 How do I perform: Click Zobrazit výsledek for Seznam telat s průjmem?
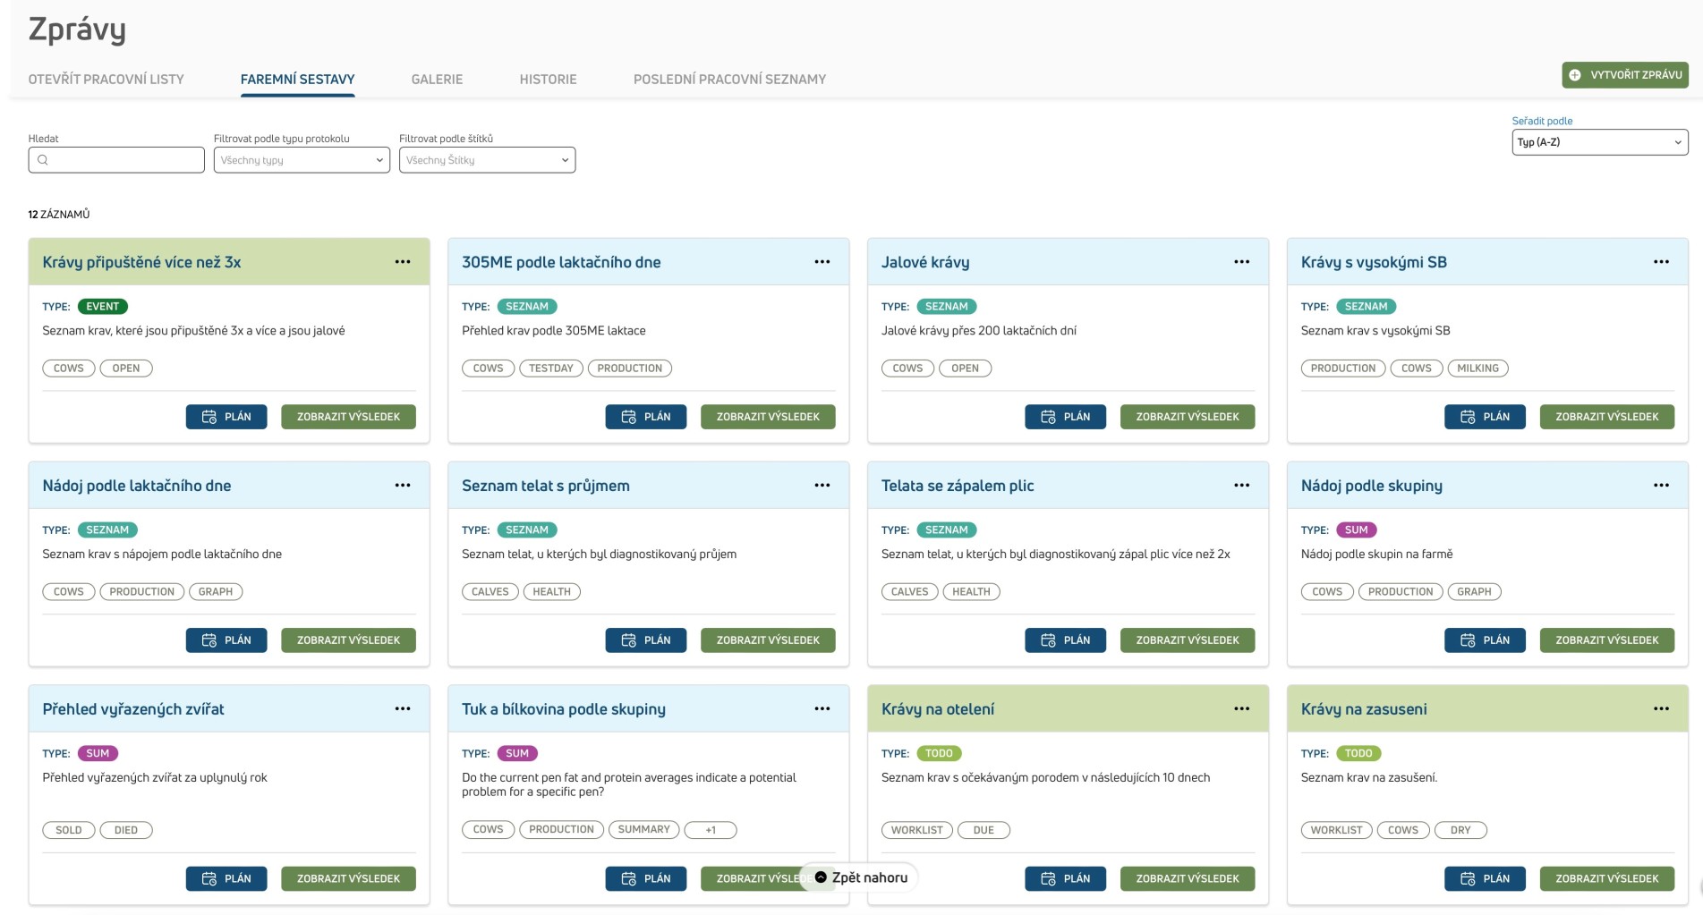click(x=768, y=640)
